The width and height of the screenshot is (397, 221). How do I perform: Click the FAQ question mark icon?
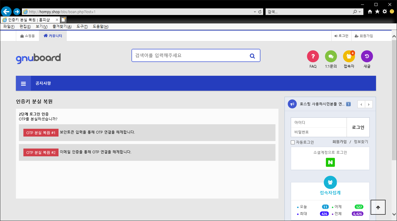313,56
